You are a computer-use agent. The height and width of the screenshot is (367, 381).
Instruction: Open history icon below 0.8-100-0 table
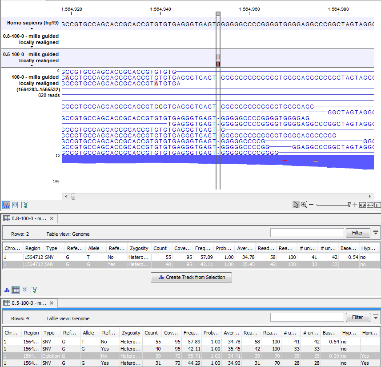coord(24,290)
